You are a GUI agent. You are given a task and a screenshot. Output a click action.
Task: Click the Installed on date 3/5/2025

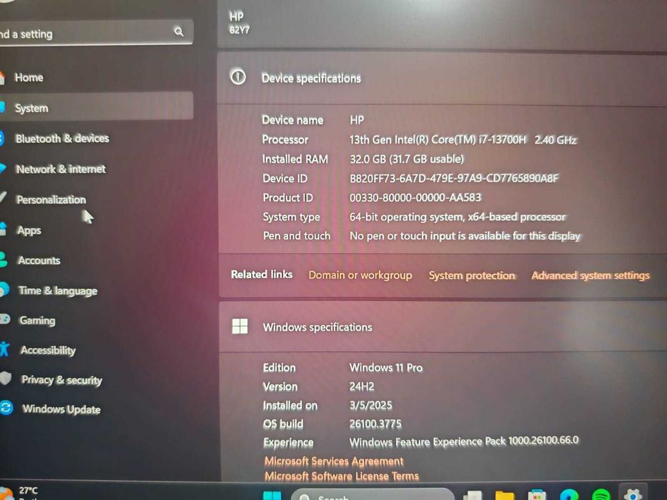[x=370, y=405]
